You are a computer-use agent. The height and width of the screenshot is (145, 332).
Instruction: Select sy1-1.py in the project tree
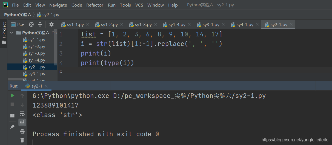[34, 40]
